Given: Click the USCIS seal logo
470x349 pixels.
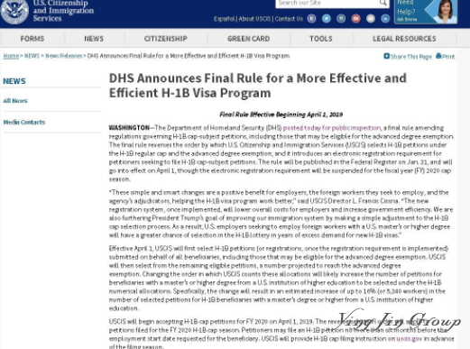Looking at the screenshot, I should (x=14, y=12).
